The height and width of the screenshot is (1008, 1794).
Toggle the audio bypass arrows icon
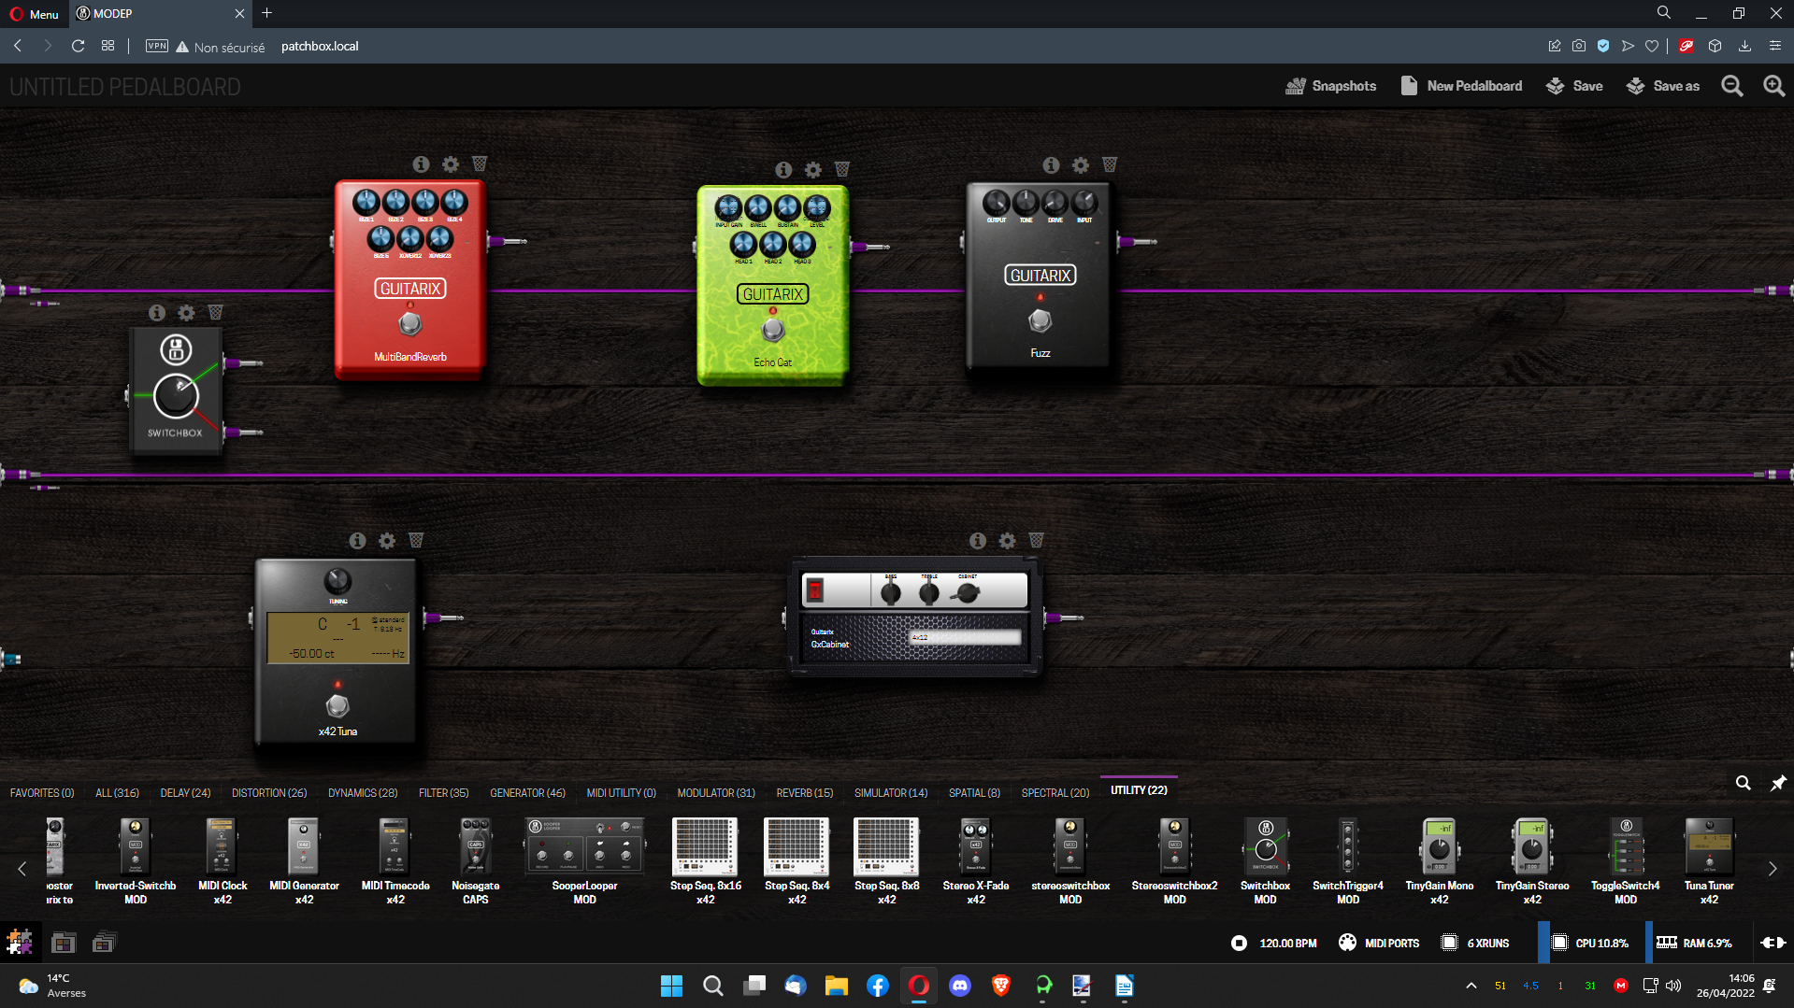1772,943
